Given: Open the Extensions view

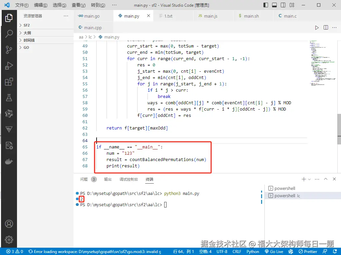Looking at the screenshot, I should (x=9, y=82).
